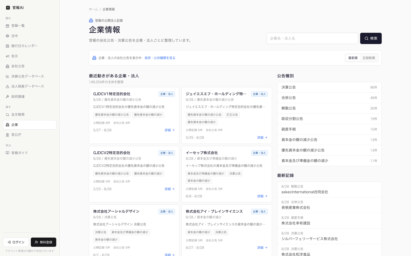Click building icon in filter bar
Image resolution: width=411 pixels, height=256 pixels.
94,58
